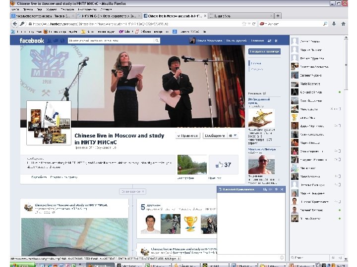This screenshot has width=357, height=267.
Task: Open Windows Пуск start button
Action: pos(23,265)
